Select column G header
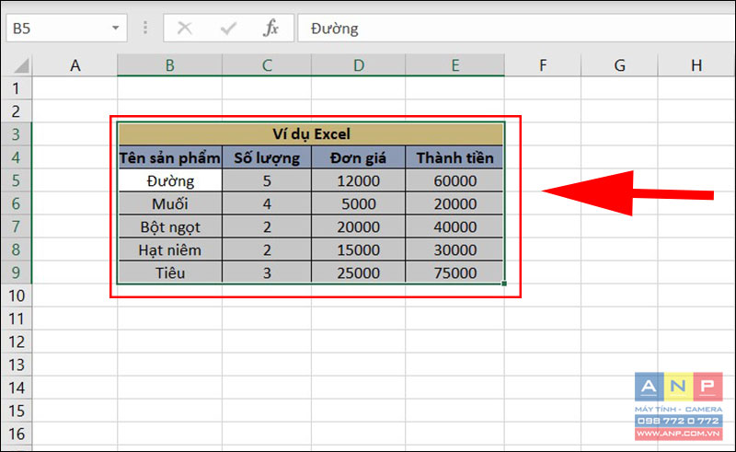736x452 pixels. pos(619,64)
